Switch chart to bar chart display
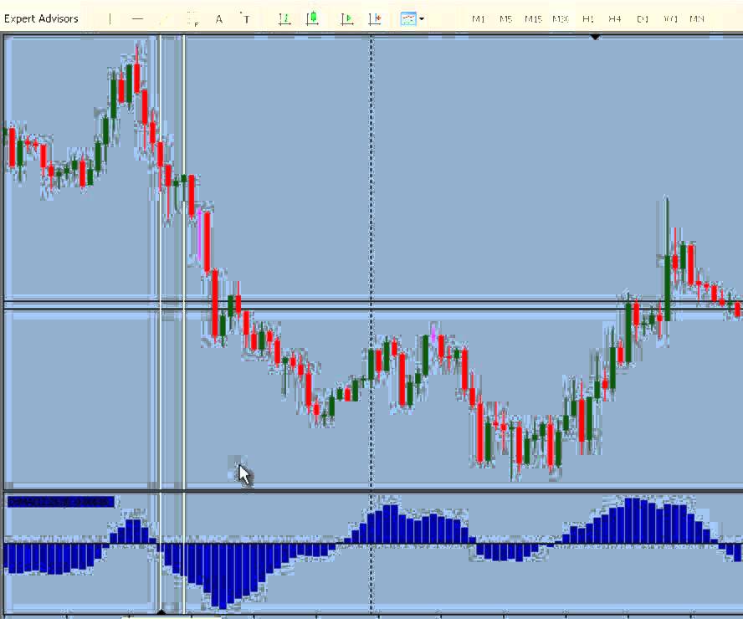The width and height of the screenshot is (743, 619). click(x=284, y=18)
